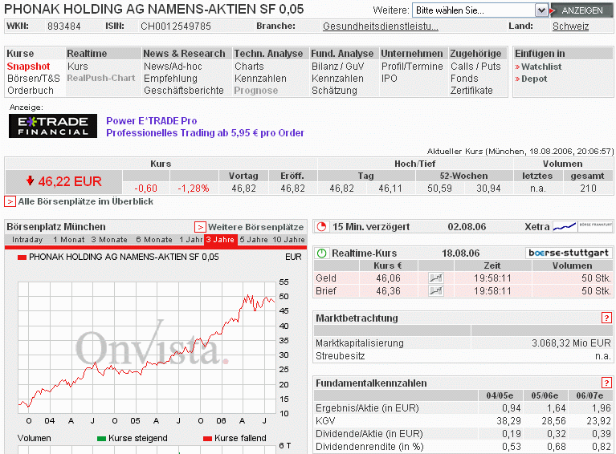The width and height of the screenshot is (616, 454).
Task: Open Weitere Börsenplätze link
Action: [255, 227]
